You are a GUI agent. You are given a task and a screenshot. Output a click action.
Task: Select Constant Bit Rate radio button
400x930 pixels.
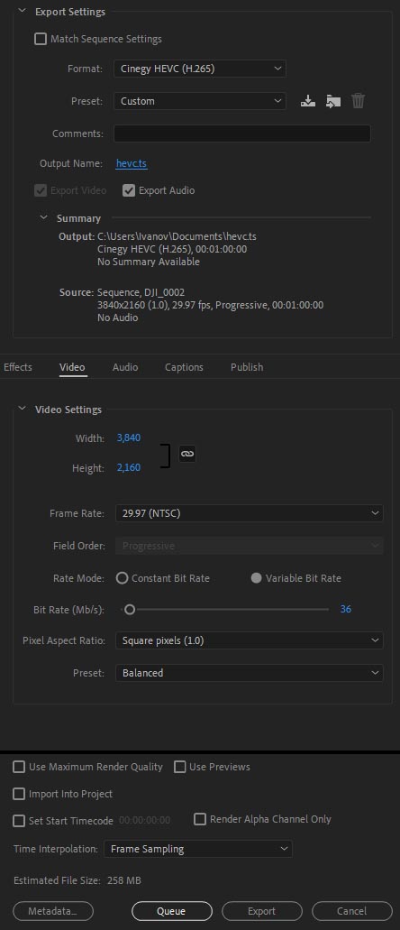pyautogui.click(x=123, y=577)
